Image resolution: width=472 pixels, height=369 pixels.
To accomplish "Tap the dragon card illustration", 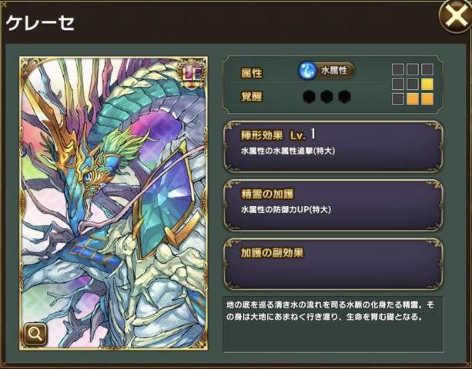I will 113,203.
